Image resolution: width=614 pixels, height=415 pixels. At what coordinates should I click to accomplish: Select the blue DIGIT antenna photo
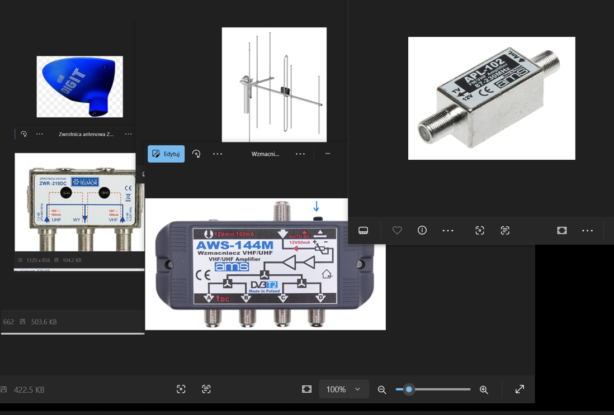[x=79, y=87]
